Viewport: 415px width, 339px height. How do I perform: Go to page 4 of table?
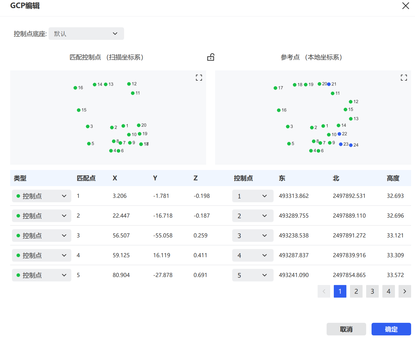[389, 291]
